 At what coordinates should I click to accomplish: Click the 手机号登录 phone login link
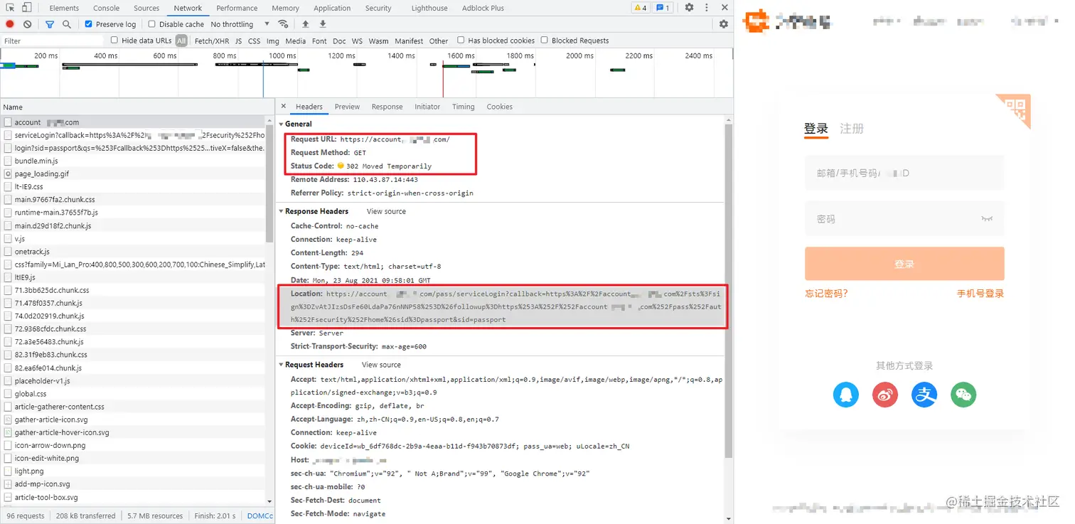click(x=980, y=294)
